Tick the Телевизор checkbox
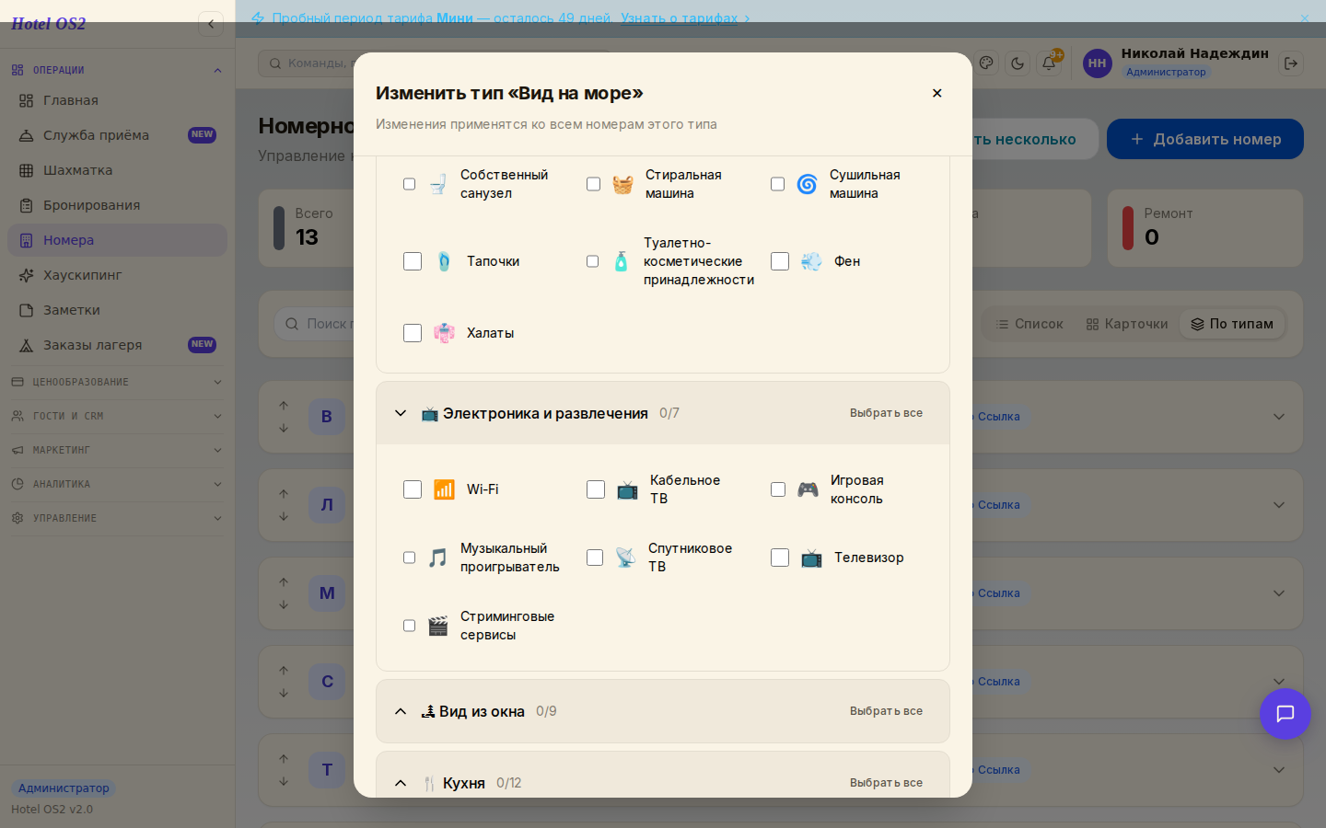This screenshot has height=828, width=1326. pos(780,558)
